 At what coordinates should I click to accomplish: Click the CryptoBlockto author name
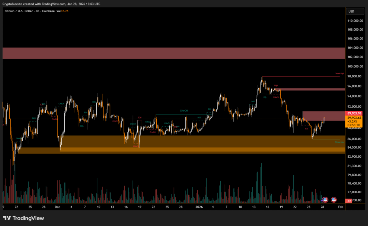[11, 4]
